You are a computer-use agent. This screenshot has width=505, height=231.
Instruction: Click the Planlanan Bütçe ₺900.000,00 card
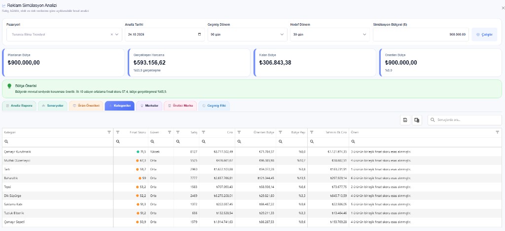point(63,63)
